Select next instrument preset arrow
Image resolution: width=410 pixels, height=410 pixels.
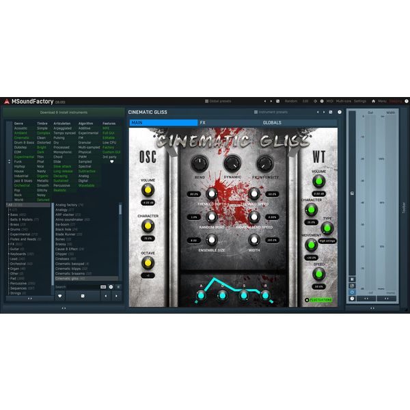click(x=324, y=112)
